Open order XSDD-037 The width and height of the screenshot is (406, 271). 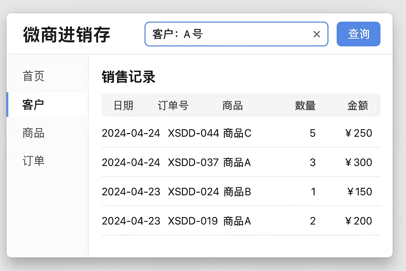pyautogui.click(x=193, y=162)
